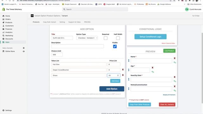Open the Cyndi Moncada account menu
The image size is (203, 114).
point(193,9)
